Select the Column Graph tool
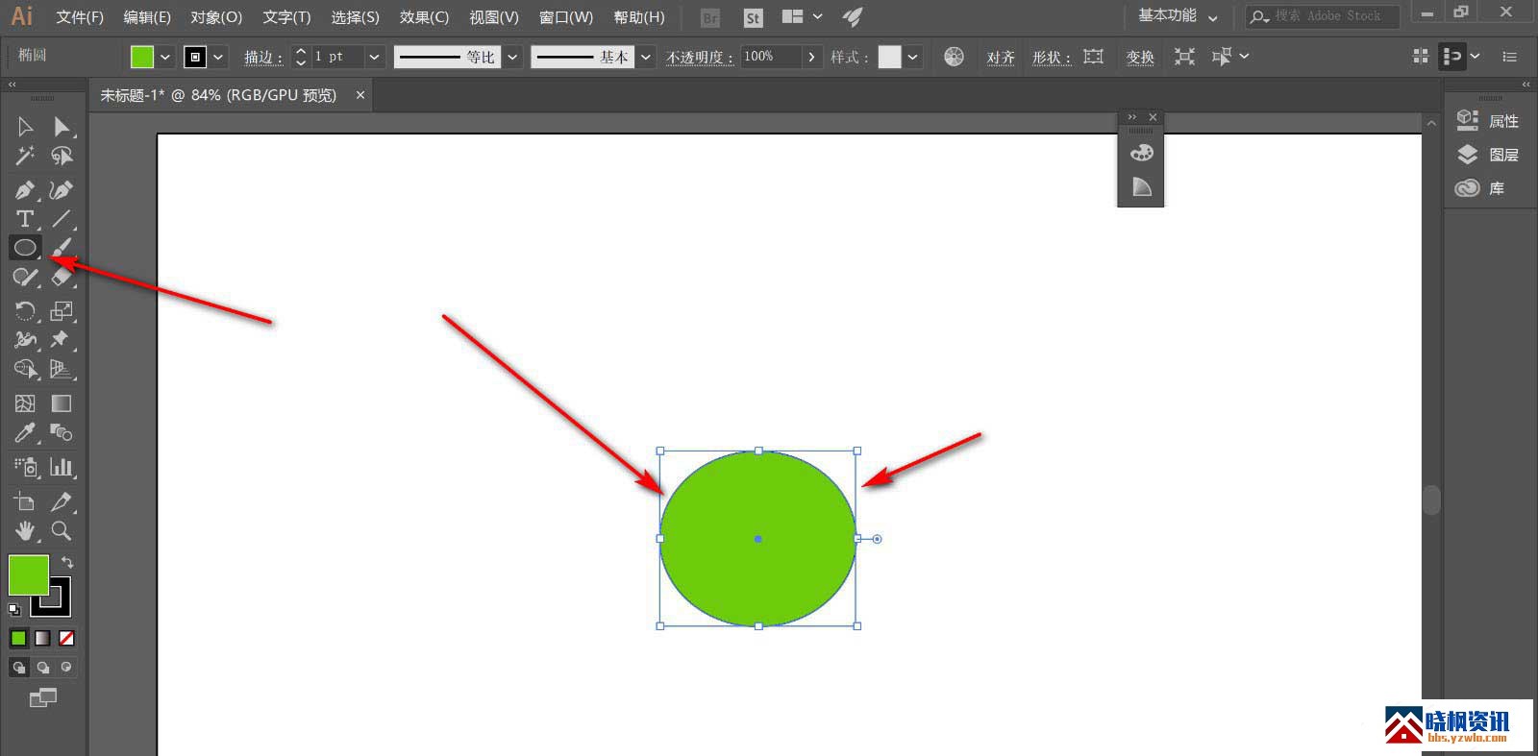This screenshot has height=756, width=1538. coord(62,468)
